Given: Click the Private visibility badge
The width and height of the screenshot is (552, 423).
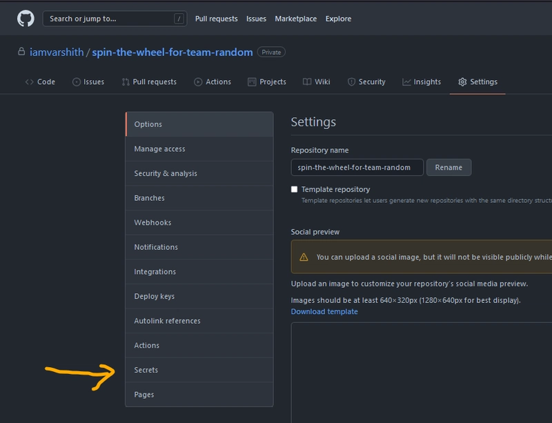Looking at the screenshot, I should pyautogui.click(x=271, y=52).
